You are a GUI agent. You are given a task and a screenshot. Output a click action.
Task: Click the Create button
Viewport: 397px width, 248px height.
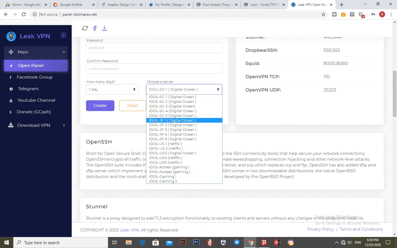100,106
